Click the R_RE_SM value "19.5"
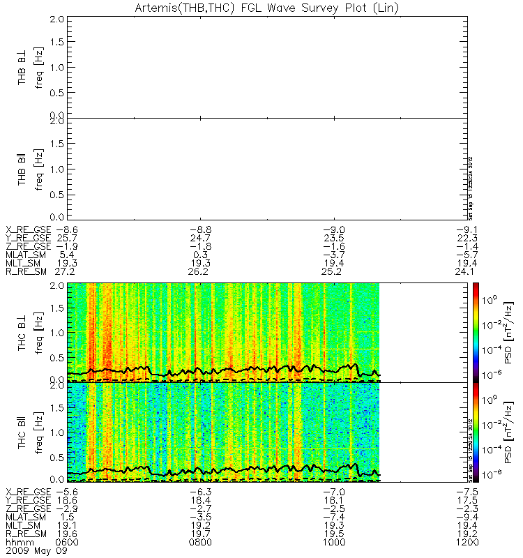This screenshot has width=523, height=558. point(334,534)
